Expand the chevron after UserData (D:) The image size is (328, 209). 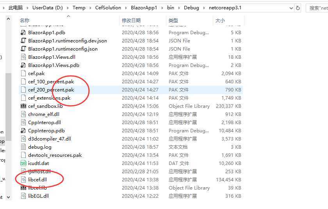(68, 8)
